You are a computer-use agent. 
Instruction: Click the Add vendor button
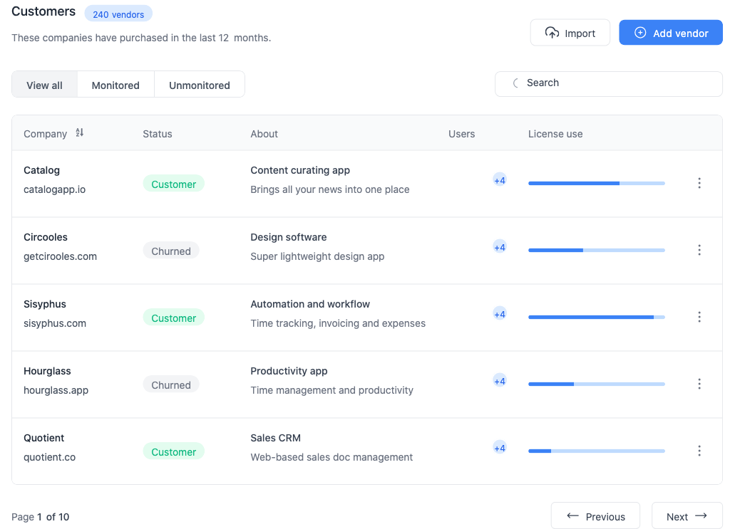click(670, 33)
